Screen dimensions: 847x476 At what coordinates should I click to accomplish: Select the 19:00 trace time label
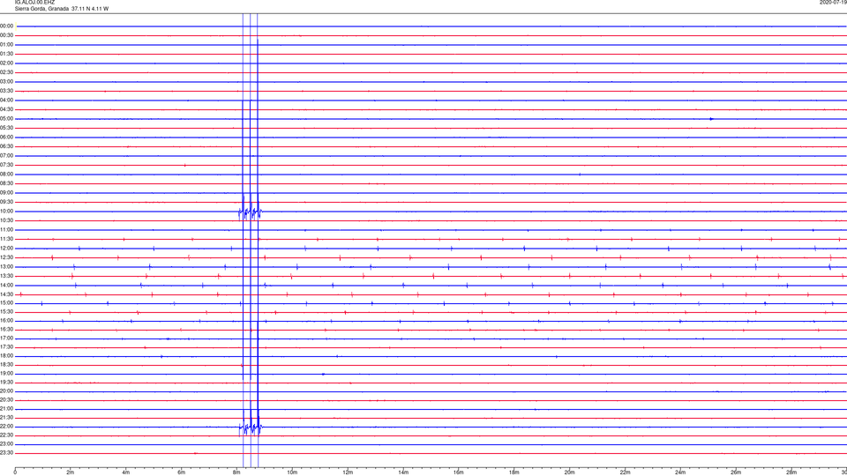click(6, 374)
